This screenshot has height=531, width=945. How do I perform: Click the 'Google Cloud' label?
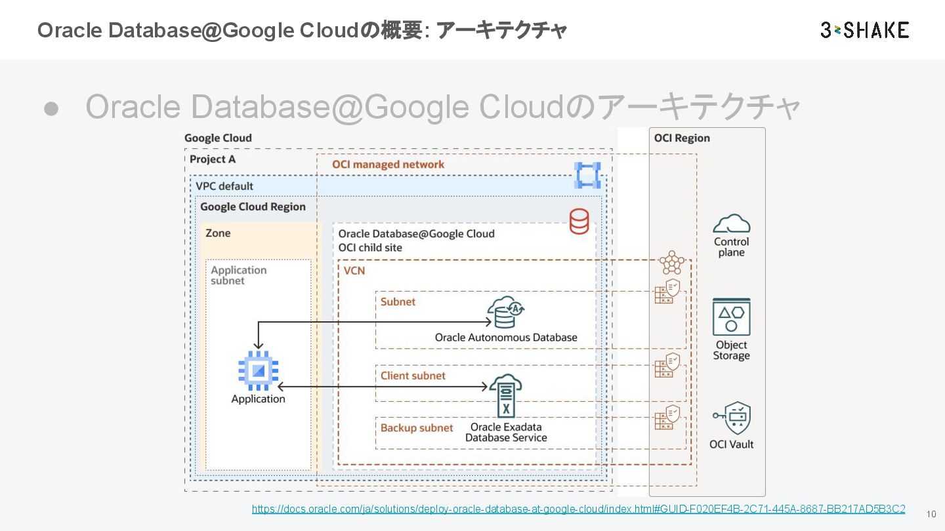(218, 138)
